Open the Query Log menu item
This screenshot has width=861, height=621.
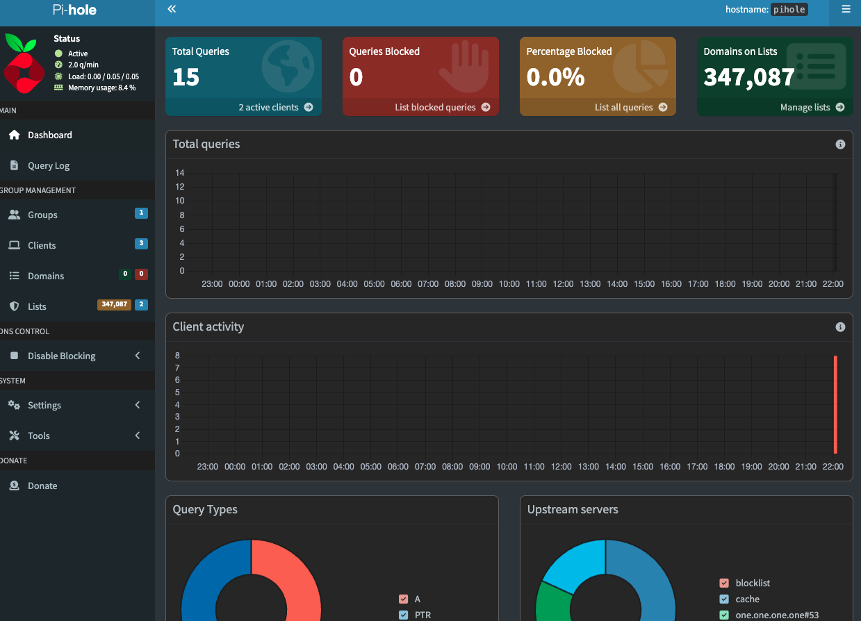(77, 165)
